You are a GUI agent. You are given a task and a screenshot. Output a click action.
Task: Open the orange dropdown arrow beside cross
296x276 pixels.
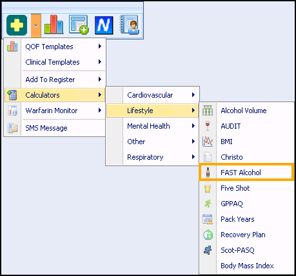(35, 26)
